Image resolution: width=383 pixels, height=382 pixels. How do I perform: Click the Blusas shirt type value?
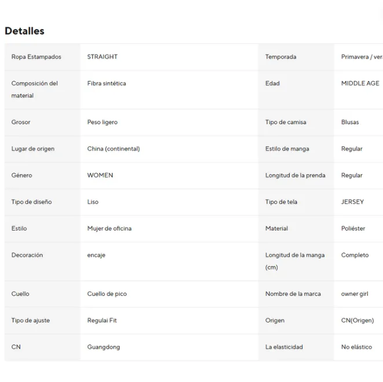point(350,122)
